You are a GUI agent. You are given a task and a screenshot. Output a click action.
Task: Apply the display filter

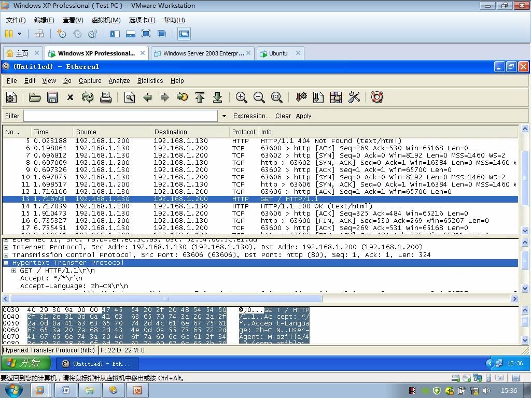tap(303, 116)
